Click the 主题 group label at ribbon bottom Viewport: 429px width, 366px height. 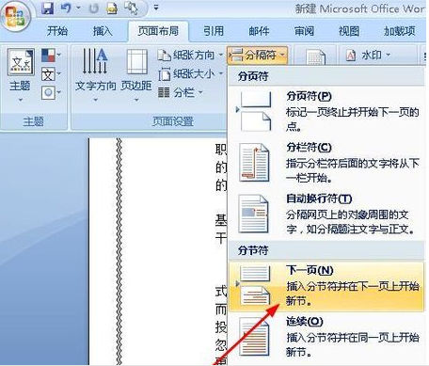pyautogui.click(x=33, y=121)
